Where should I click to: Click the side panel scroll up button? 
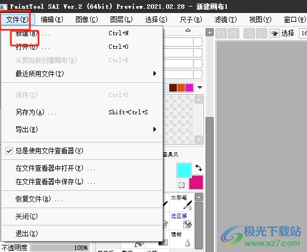209,33
